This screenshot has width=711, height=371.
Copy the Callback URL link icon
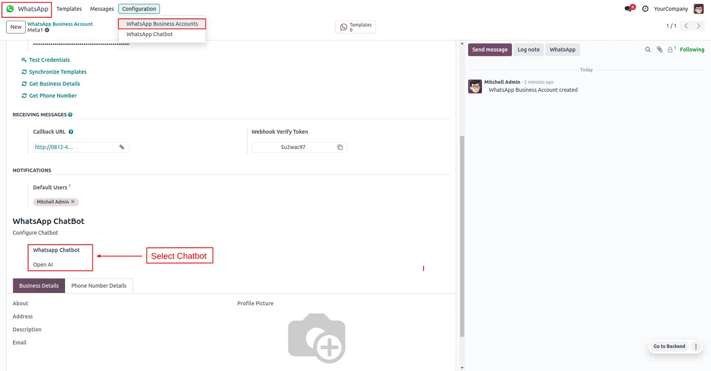[122, 147]
